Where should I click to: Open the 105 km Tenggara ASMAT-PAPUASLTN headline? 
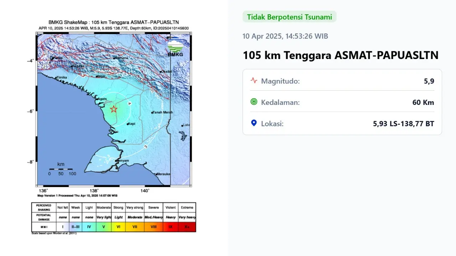click(340, 55)
